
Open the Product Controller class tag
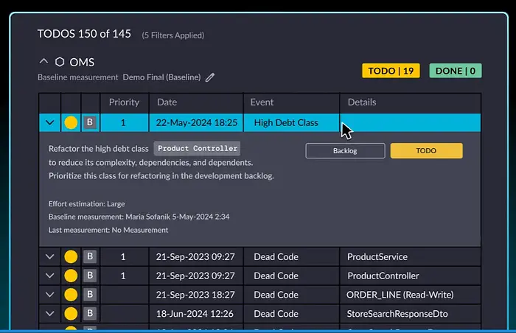coord(197,148)
